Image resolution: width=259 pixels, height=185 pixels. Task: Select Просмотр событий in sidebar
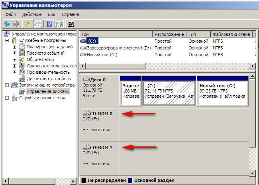45,53
